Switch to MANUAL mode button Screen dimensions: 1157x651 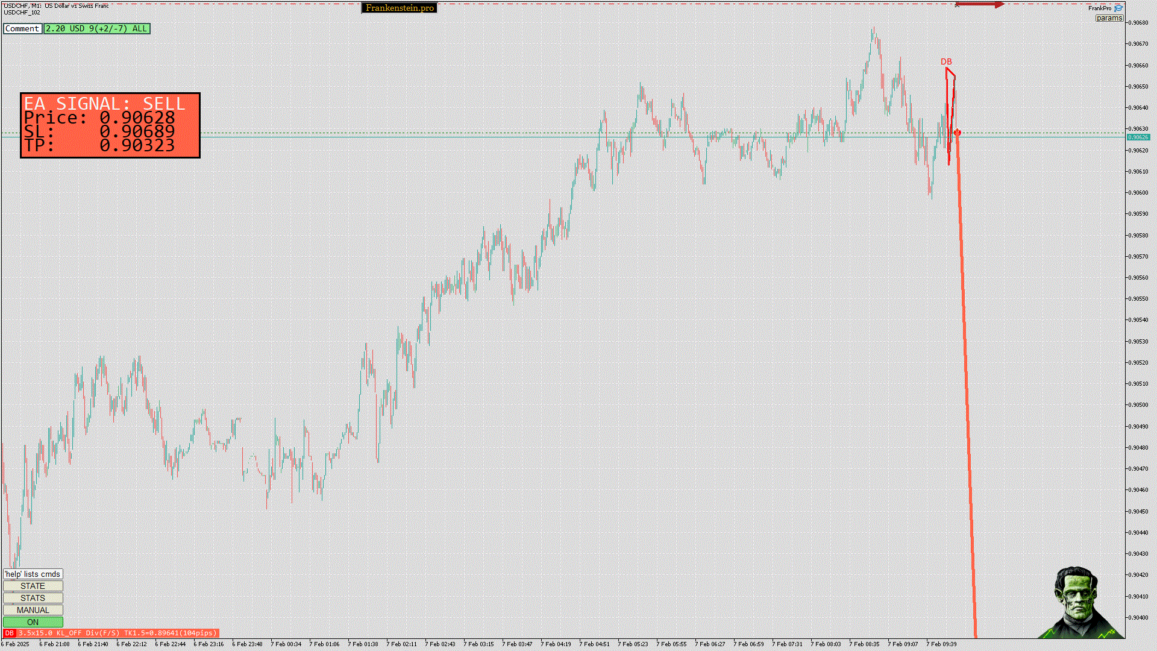point(33,610)
